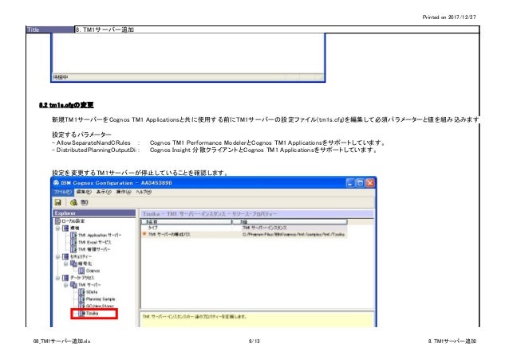
Task: Click the SData server icon
Action: [82, 292]
